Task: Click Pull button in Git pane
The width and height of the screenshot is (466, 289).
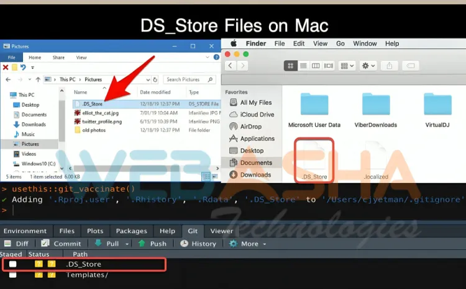Action: point(107,244)
